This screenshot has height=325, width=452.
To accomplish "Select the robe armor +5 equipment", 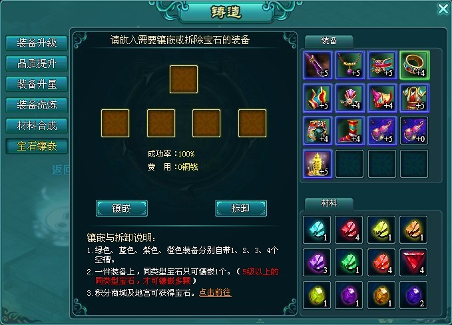I will [414, 98].
